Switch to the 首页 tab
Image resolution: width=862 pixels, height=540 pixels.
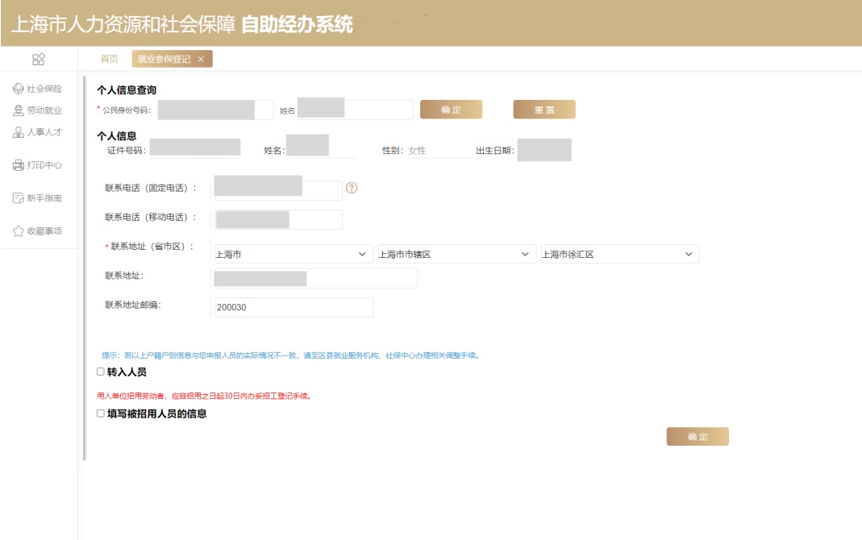point(109,59)
